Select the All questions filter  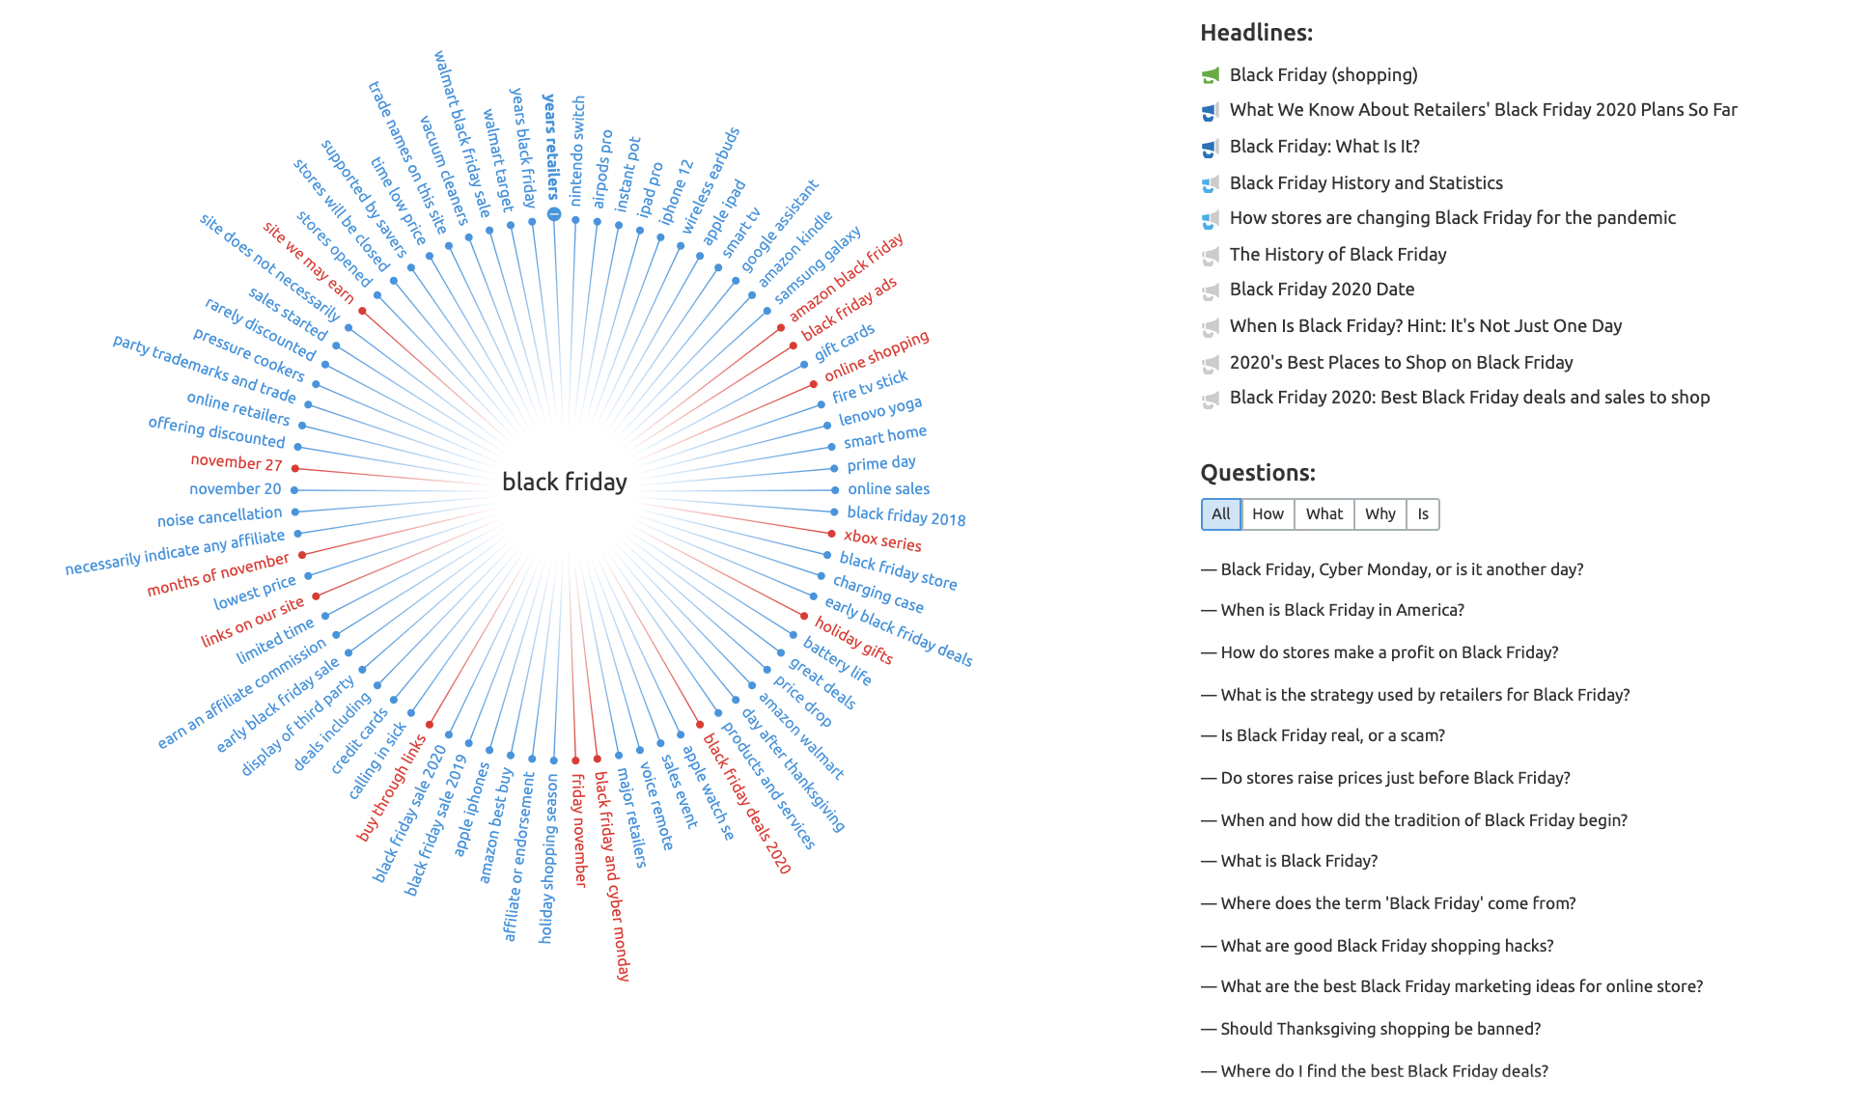point(1220,514)
